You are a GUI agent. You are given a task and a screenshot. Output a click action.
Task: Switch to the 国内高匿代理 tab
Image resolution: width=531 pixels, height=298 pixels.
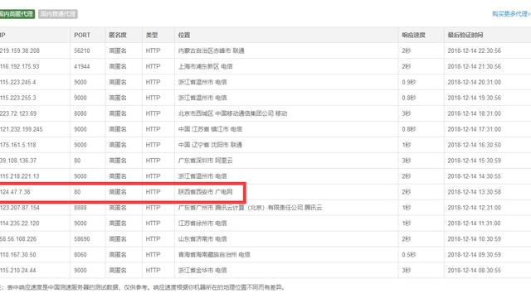[17, 14]
